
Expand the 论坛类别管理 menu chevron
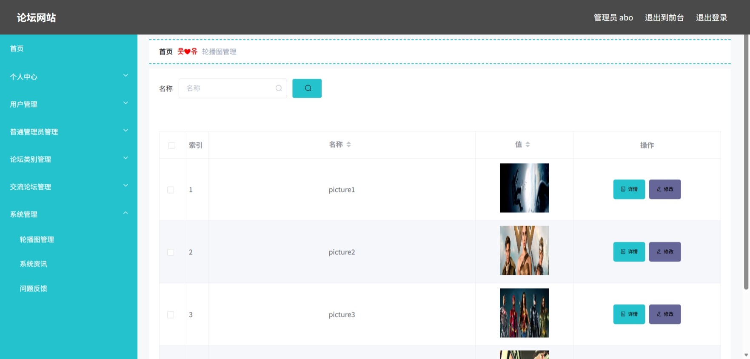(125, 158)
